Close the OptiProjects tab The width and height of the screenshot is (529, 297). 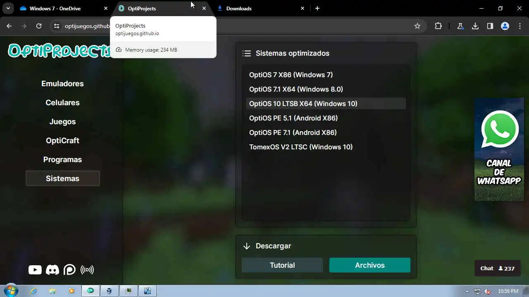[204, 8]
